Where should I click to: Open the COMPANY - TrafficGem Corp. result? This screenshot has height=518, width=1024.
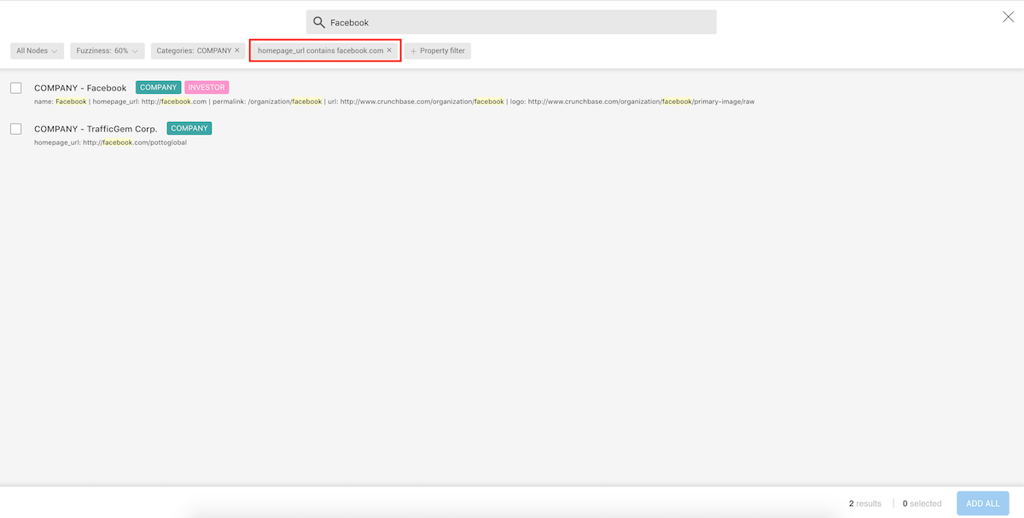pos(96,129)
